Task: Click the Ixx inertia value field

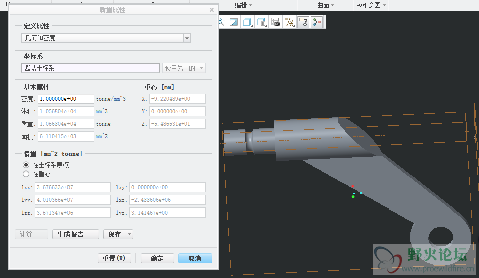Action: 73,187
